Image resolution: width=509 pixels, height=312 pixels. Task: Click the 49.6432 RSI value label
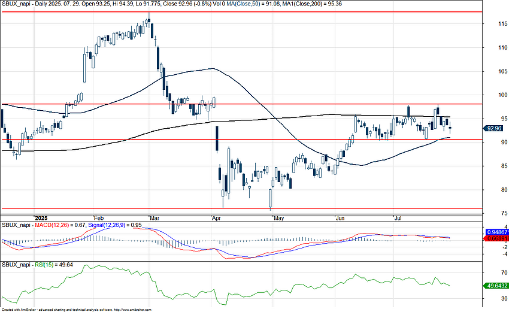tap(496, 286)
